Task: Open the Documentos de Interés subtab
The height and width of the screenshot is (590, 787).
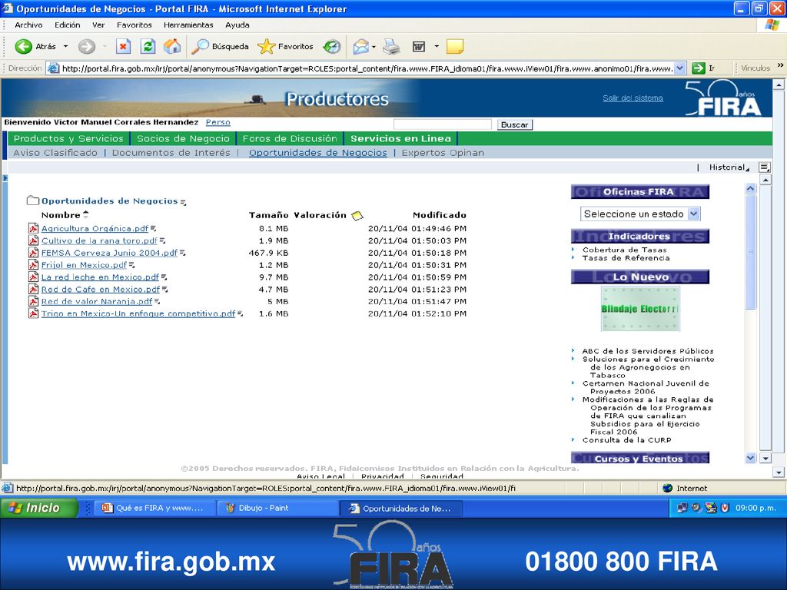Action: click(x=171, y=153)
